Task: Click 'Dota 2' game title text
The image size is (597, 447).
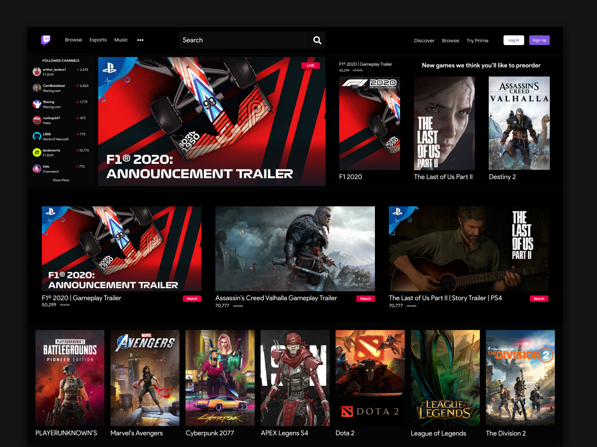Action: pos(345,433)
